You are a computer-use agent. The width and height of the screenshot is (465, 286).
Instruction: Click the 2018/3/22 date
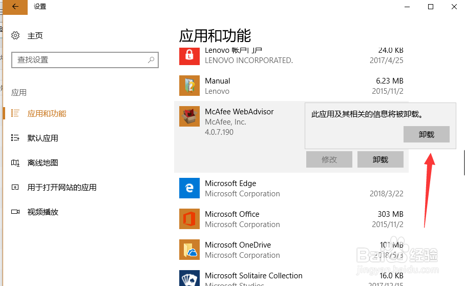pos(387,194)
